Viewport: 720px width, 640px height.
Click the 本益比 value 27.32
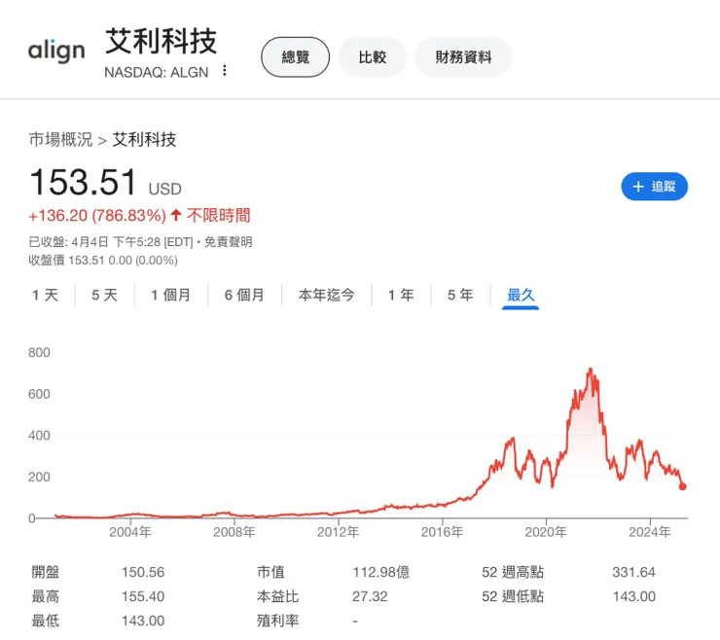tap(370, 597)
